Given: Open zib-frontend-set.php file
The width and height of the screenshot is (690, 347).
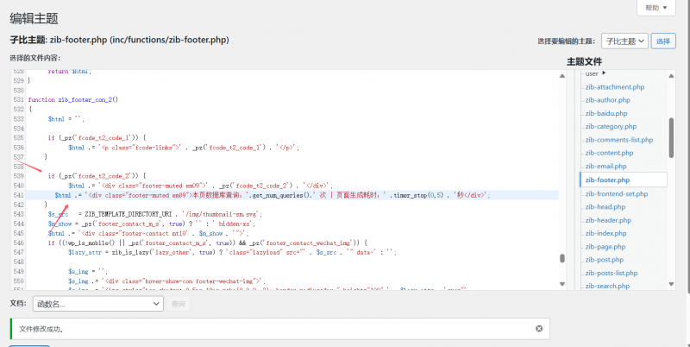Looking at the screenshot, I should pos(617,193).
